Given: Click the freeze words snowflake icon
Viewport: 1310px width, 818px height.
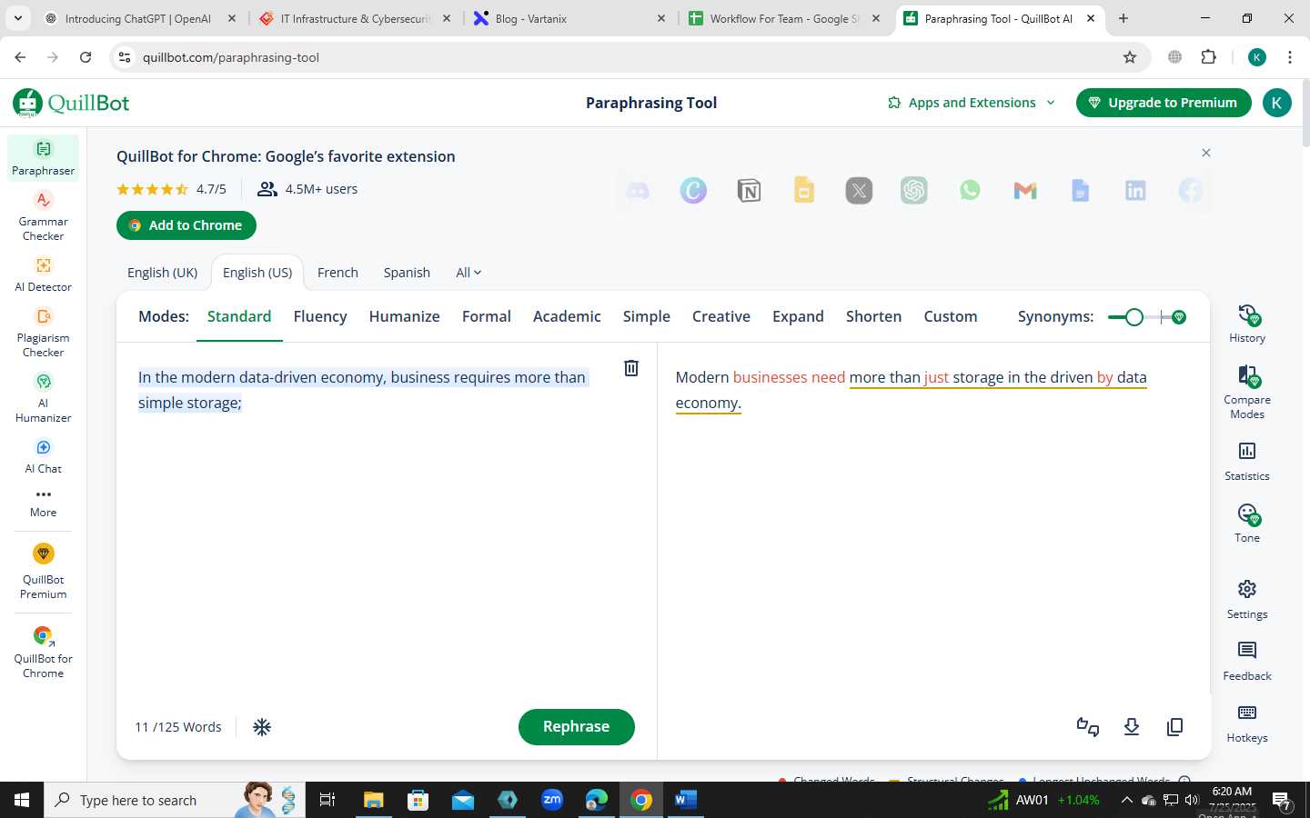Looking at the screenshot, I should pos(262,727).
